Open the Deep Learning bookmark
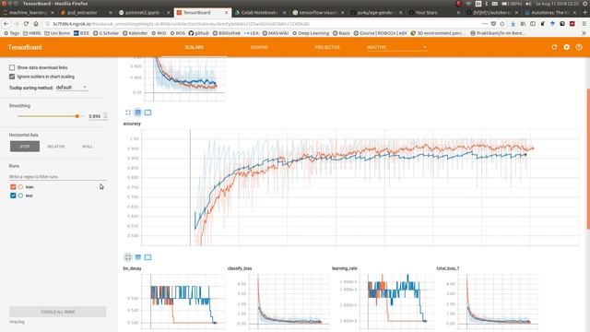The image size is (590, 332). [x=311, y=33]
